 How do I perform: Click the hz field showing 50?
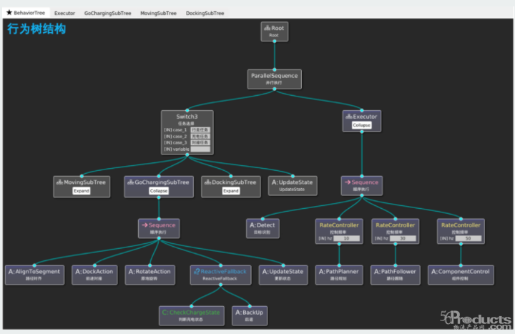[468, 238]
